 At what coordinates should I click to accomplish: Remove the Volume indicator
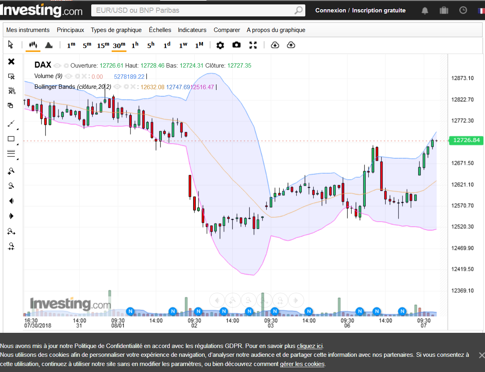point(84,76)
